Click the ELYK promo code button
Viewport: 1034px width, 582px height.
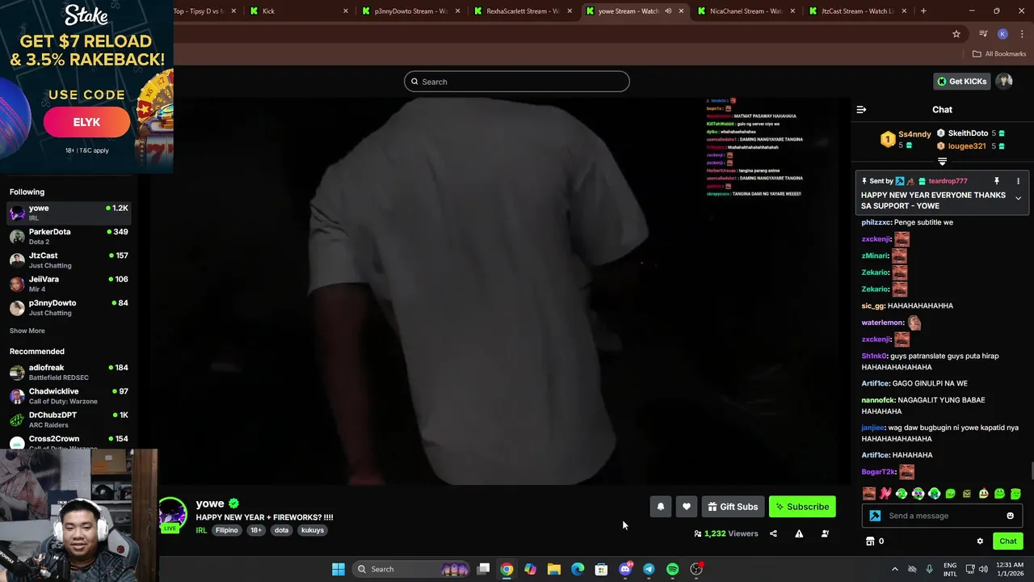86,122
